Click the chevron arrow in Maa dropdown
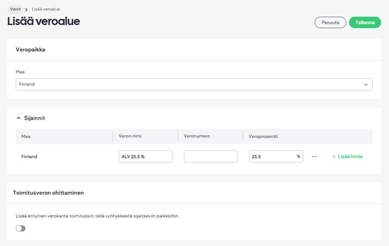Image resolution: width=389 pixels, height=246 pixels. [x=366, y=84]
